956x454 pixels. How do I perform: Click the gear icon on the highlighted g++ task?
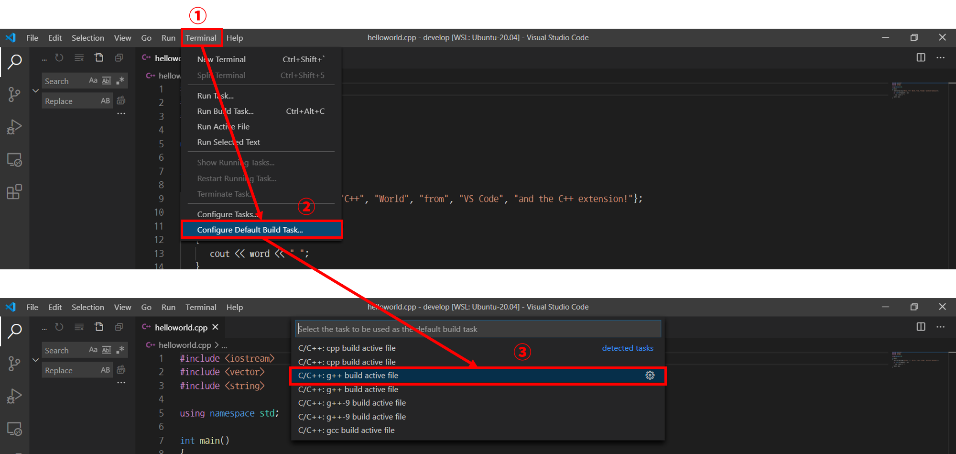[650, 376]
